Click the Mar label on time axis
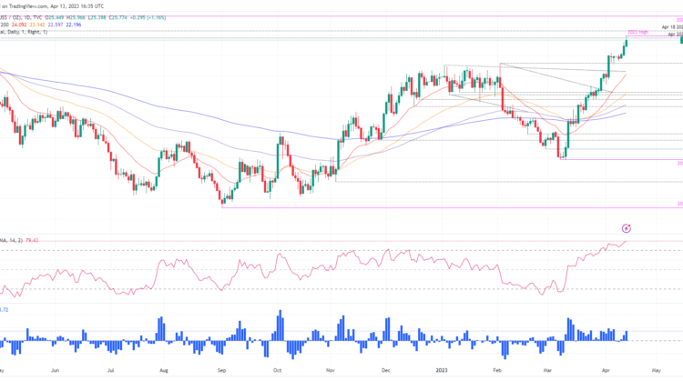Image resolution: width=683 pixels, height=391 pixels. [x=550, y=371]
